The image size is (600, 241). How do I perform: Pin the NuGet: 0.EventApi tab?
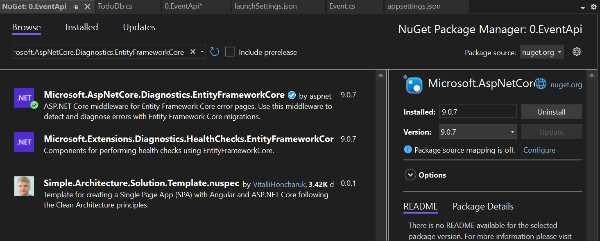[76, 7]
